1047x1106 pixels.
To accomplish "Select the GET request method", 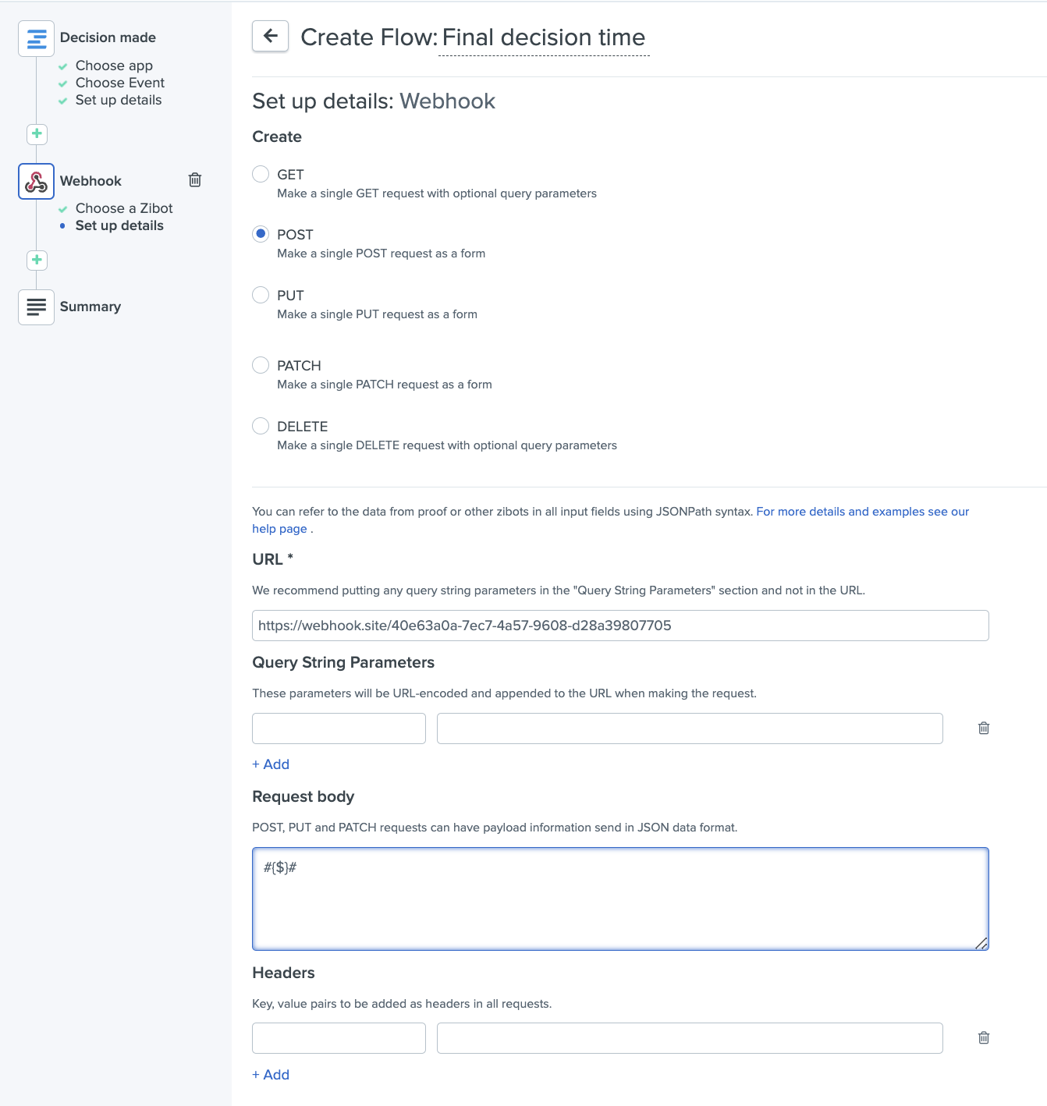I will coord(261,174).
